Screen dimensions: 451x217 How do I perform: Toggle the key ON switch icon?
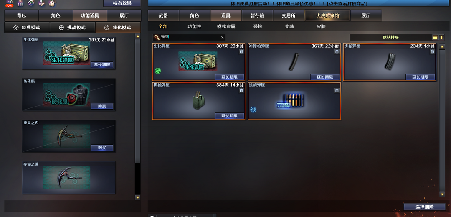9,3
